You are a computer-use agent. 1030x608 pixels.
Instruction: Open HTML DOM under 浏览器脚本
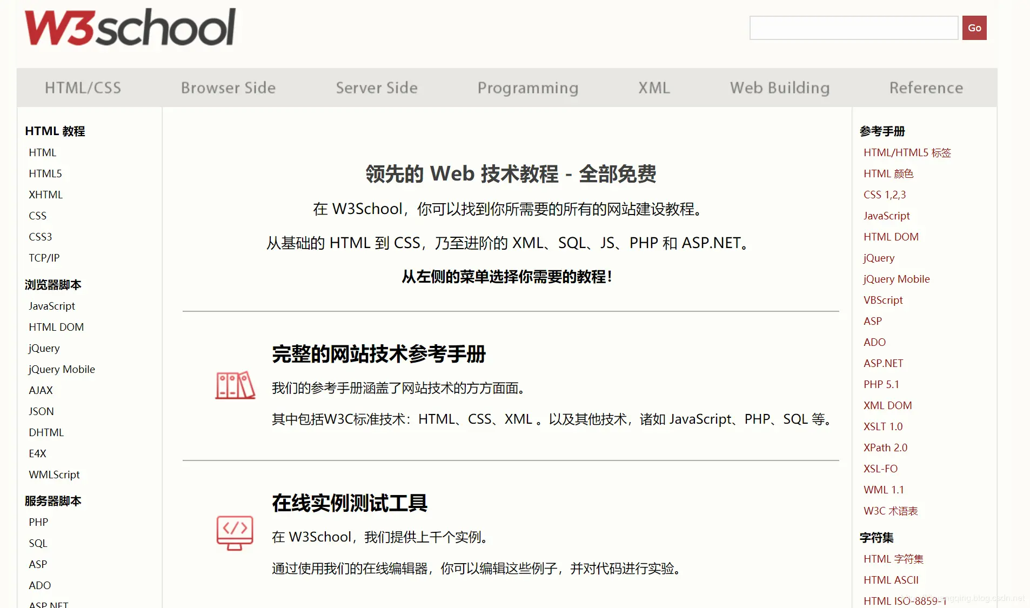pos(56,327)
